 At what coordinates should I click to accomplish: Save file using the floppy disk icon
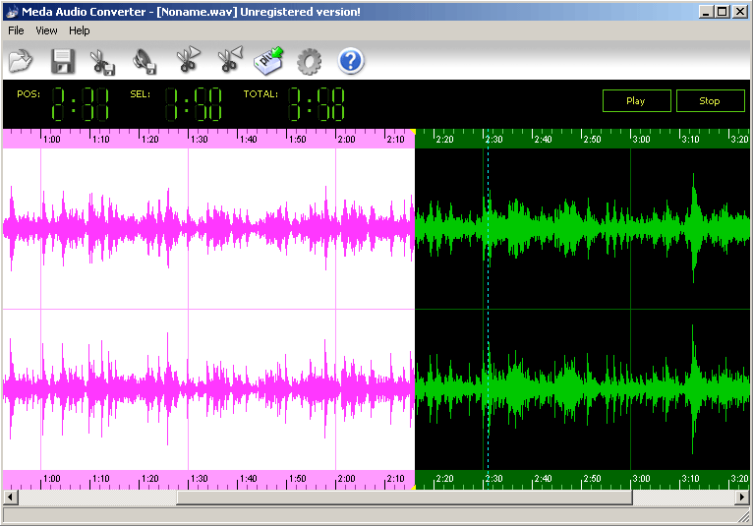63,61
